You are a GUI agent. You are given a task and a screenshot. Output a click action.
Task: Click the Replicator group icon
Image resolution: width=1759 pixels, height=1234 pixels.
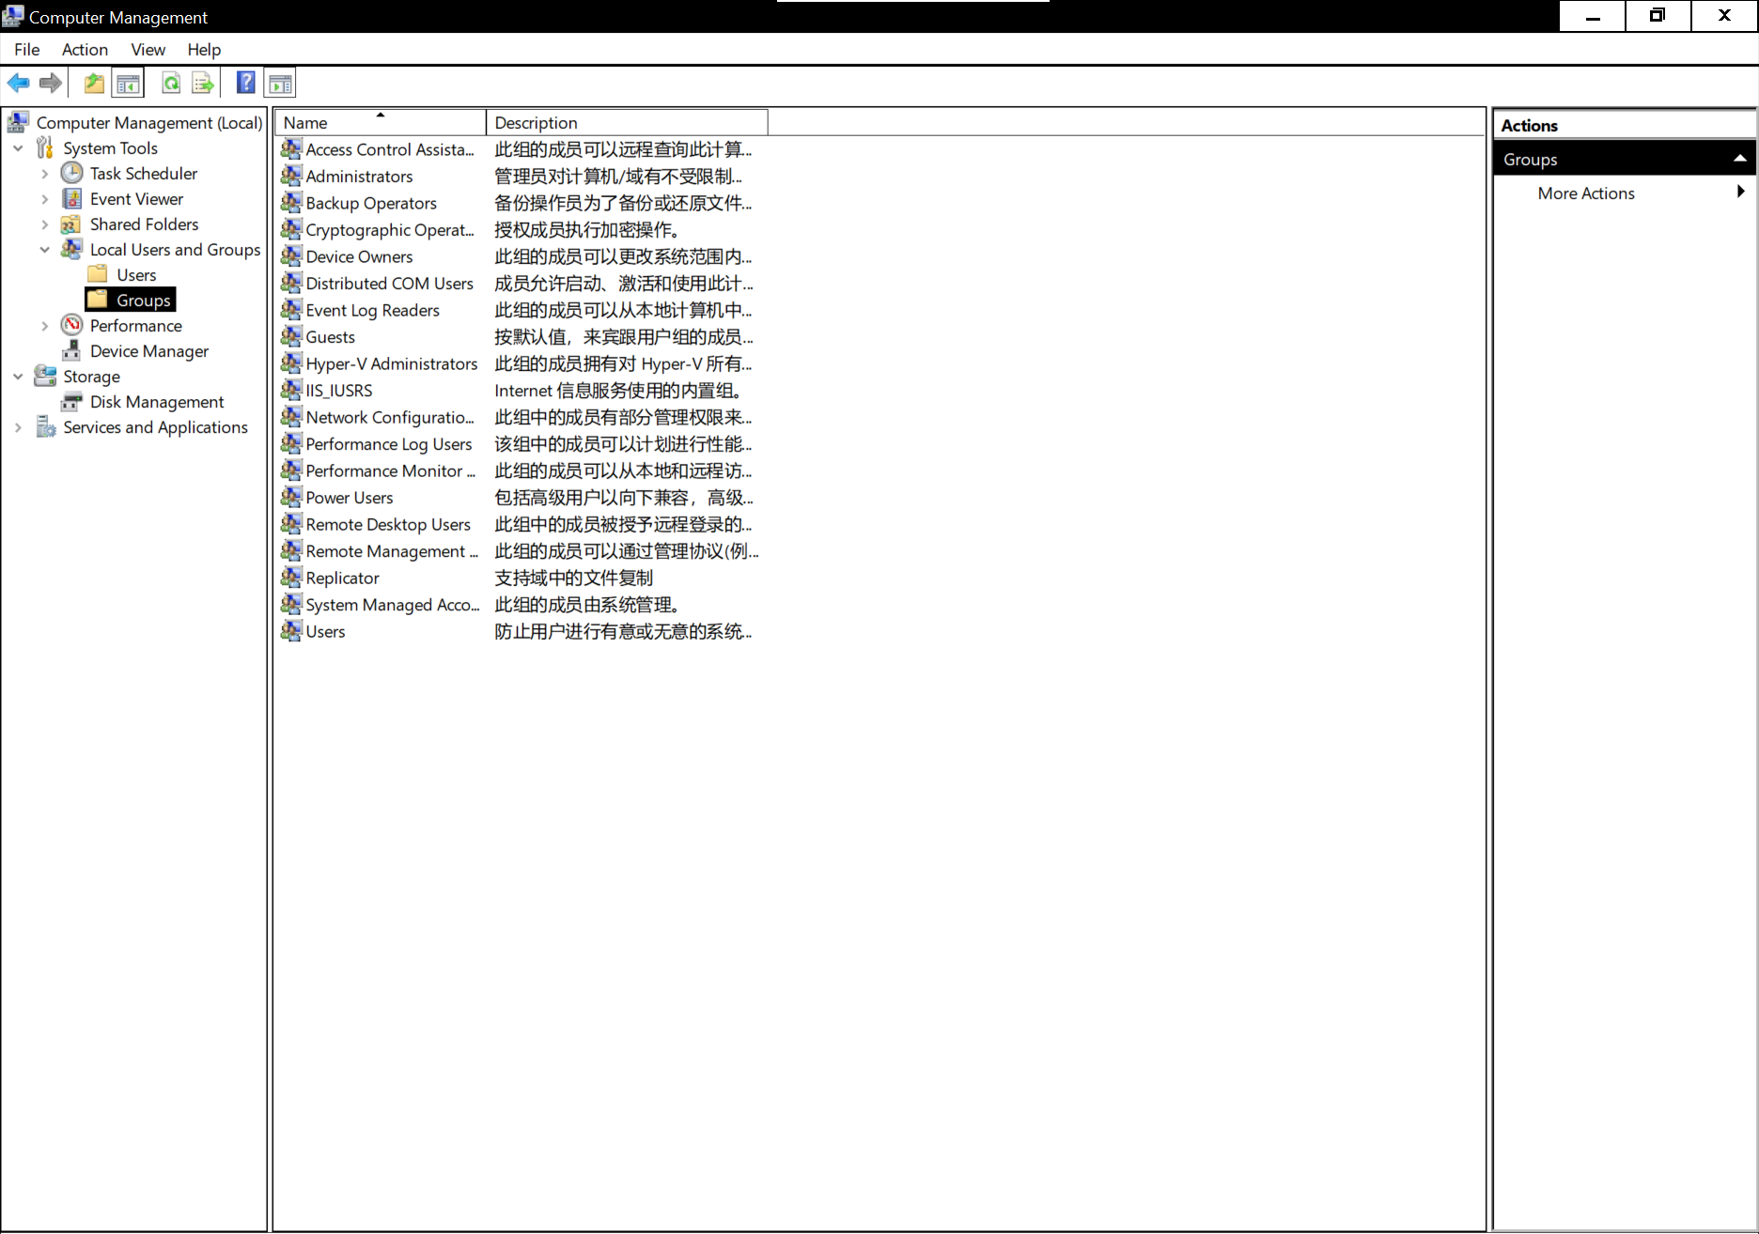(291, 578)
